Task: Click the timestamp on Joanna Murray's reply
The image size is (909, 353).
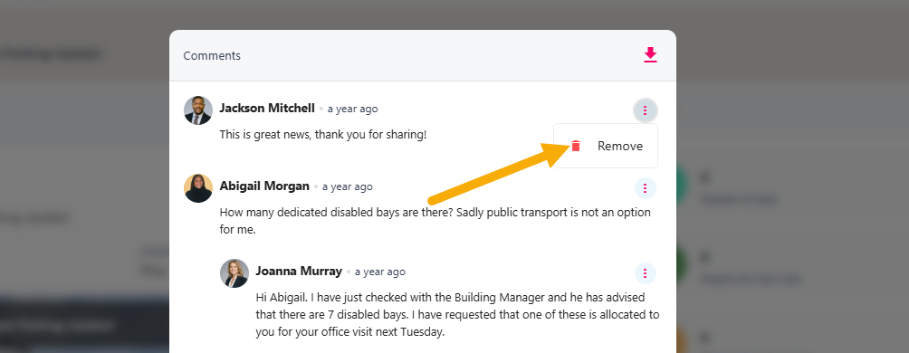Action: [380, 272]
